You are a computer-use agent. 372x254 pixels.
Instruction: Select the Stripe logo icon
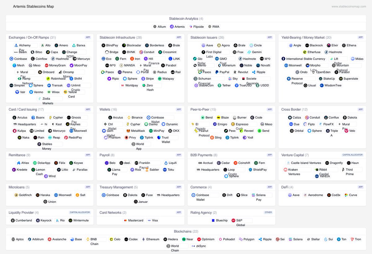point(143,79)
